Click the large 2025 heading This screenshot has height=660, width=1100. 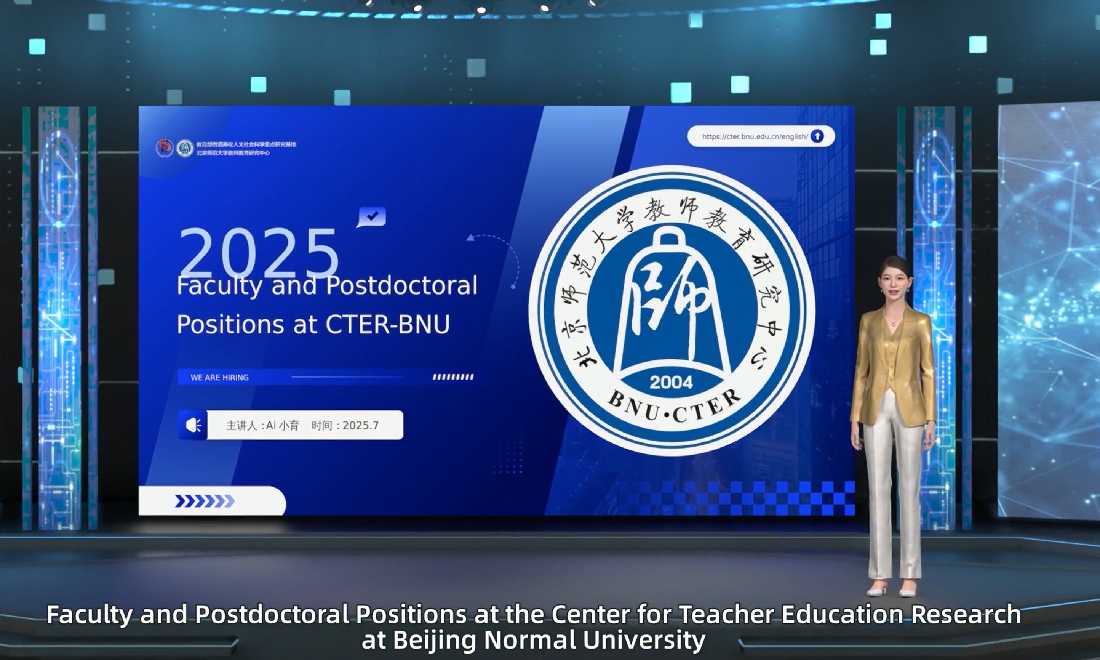[259, 253]
